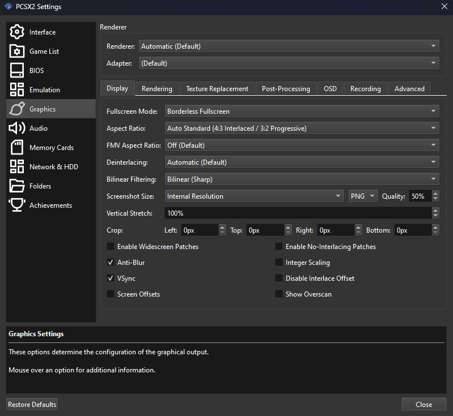Decrease Vertical Stretch percentage

(x=435, y=216)
